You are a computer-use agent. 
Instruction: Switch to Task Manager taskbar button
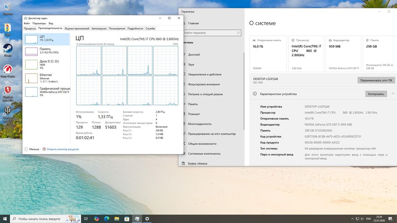click(137, 219)
